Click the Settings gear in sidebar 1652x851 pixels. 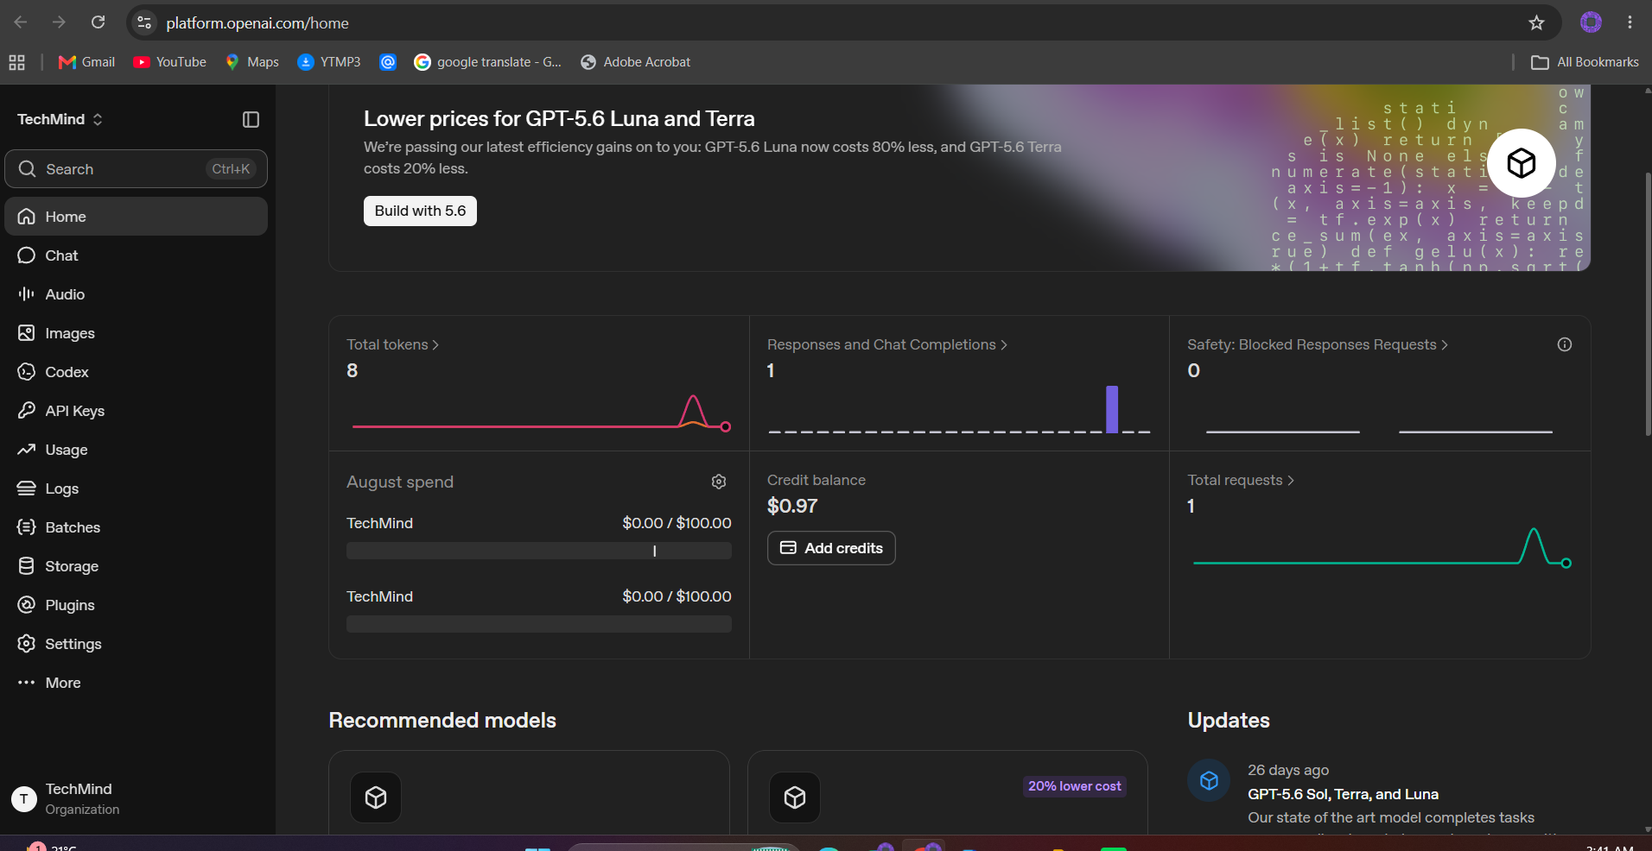[x=27, y=644]
